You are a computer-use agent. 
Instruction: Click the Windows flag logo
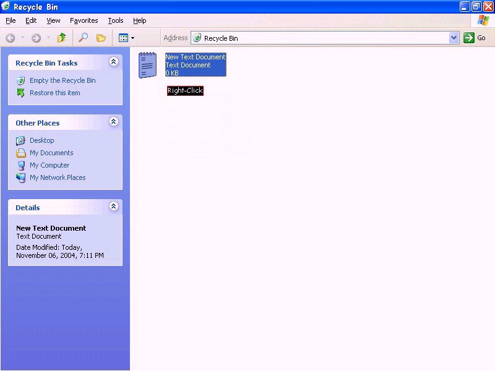(483, 20)
